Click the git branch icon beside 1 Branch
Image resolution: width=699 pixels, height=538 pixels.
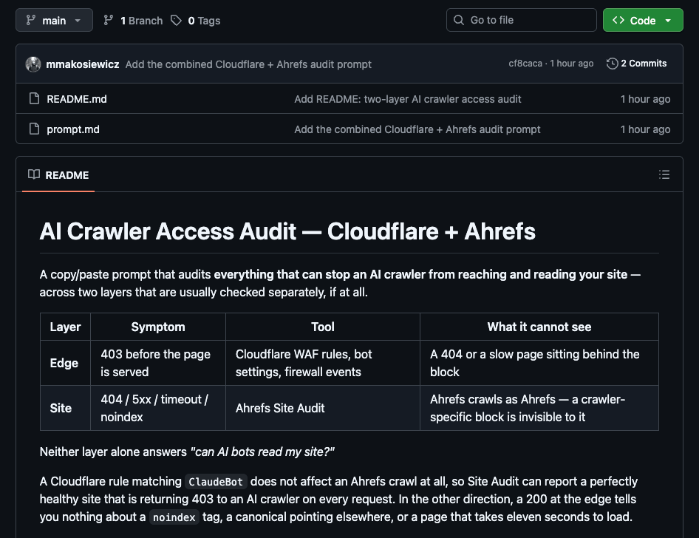108,20
